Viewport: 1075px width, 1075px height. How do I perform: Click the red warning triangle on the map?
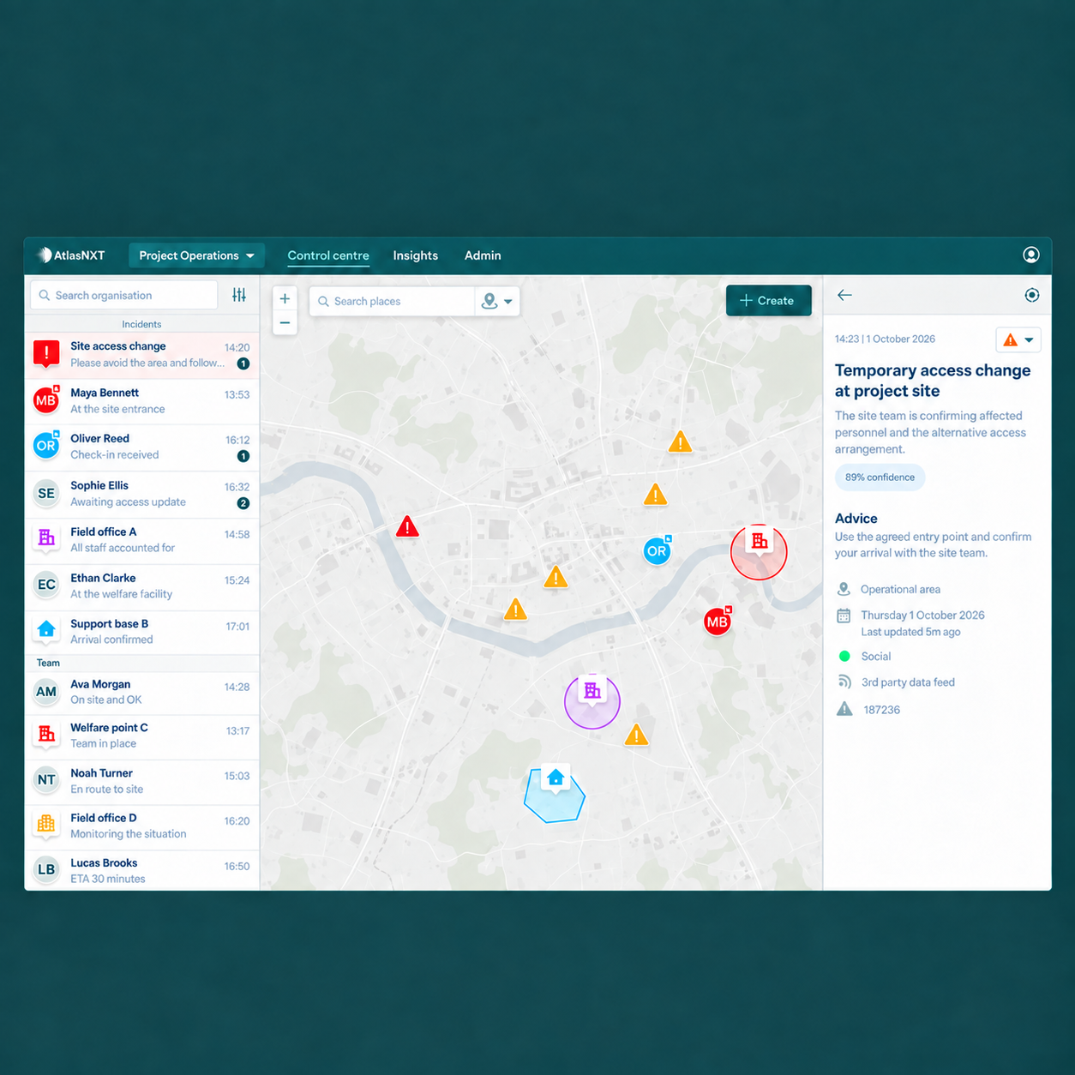click(x=407, y=526)
